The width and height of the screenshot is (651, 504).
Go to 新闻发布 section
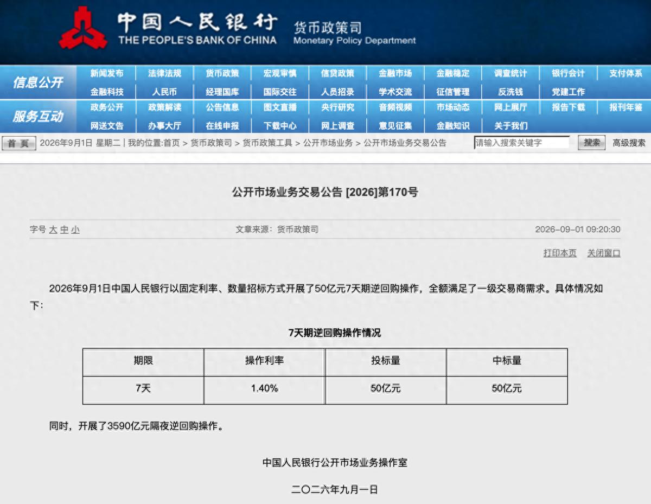click(107, 73)
